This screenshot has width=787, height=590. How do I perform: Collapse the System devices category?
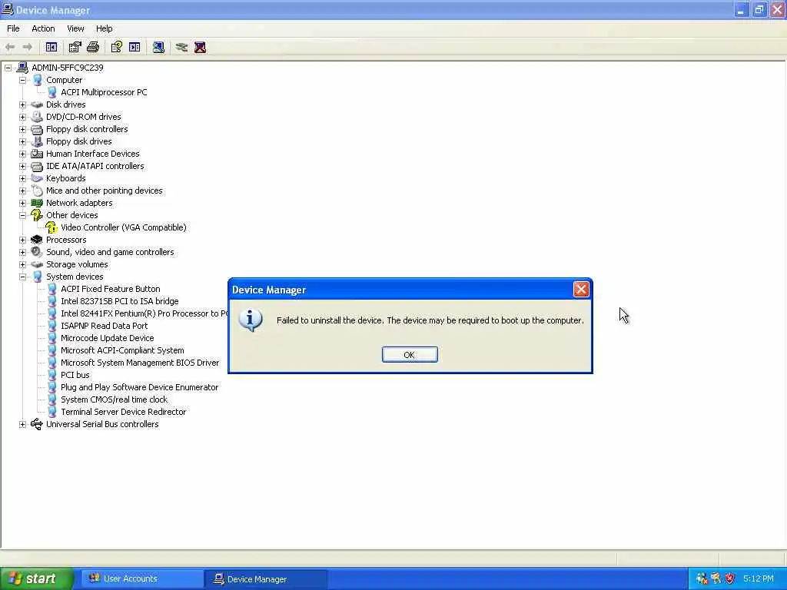pos(22,277)
